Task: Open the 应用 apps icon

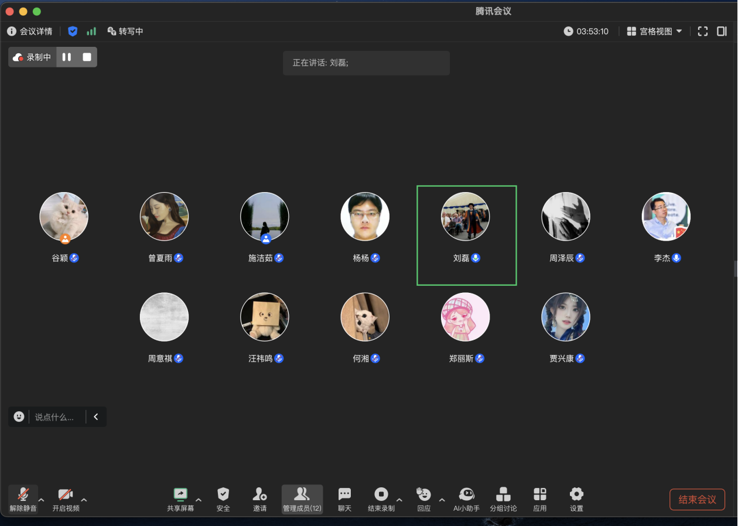Action: 539,495
